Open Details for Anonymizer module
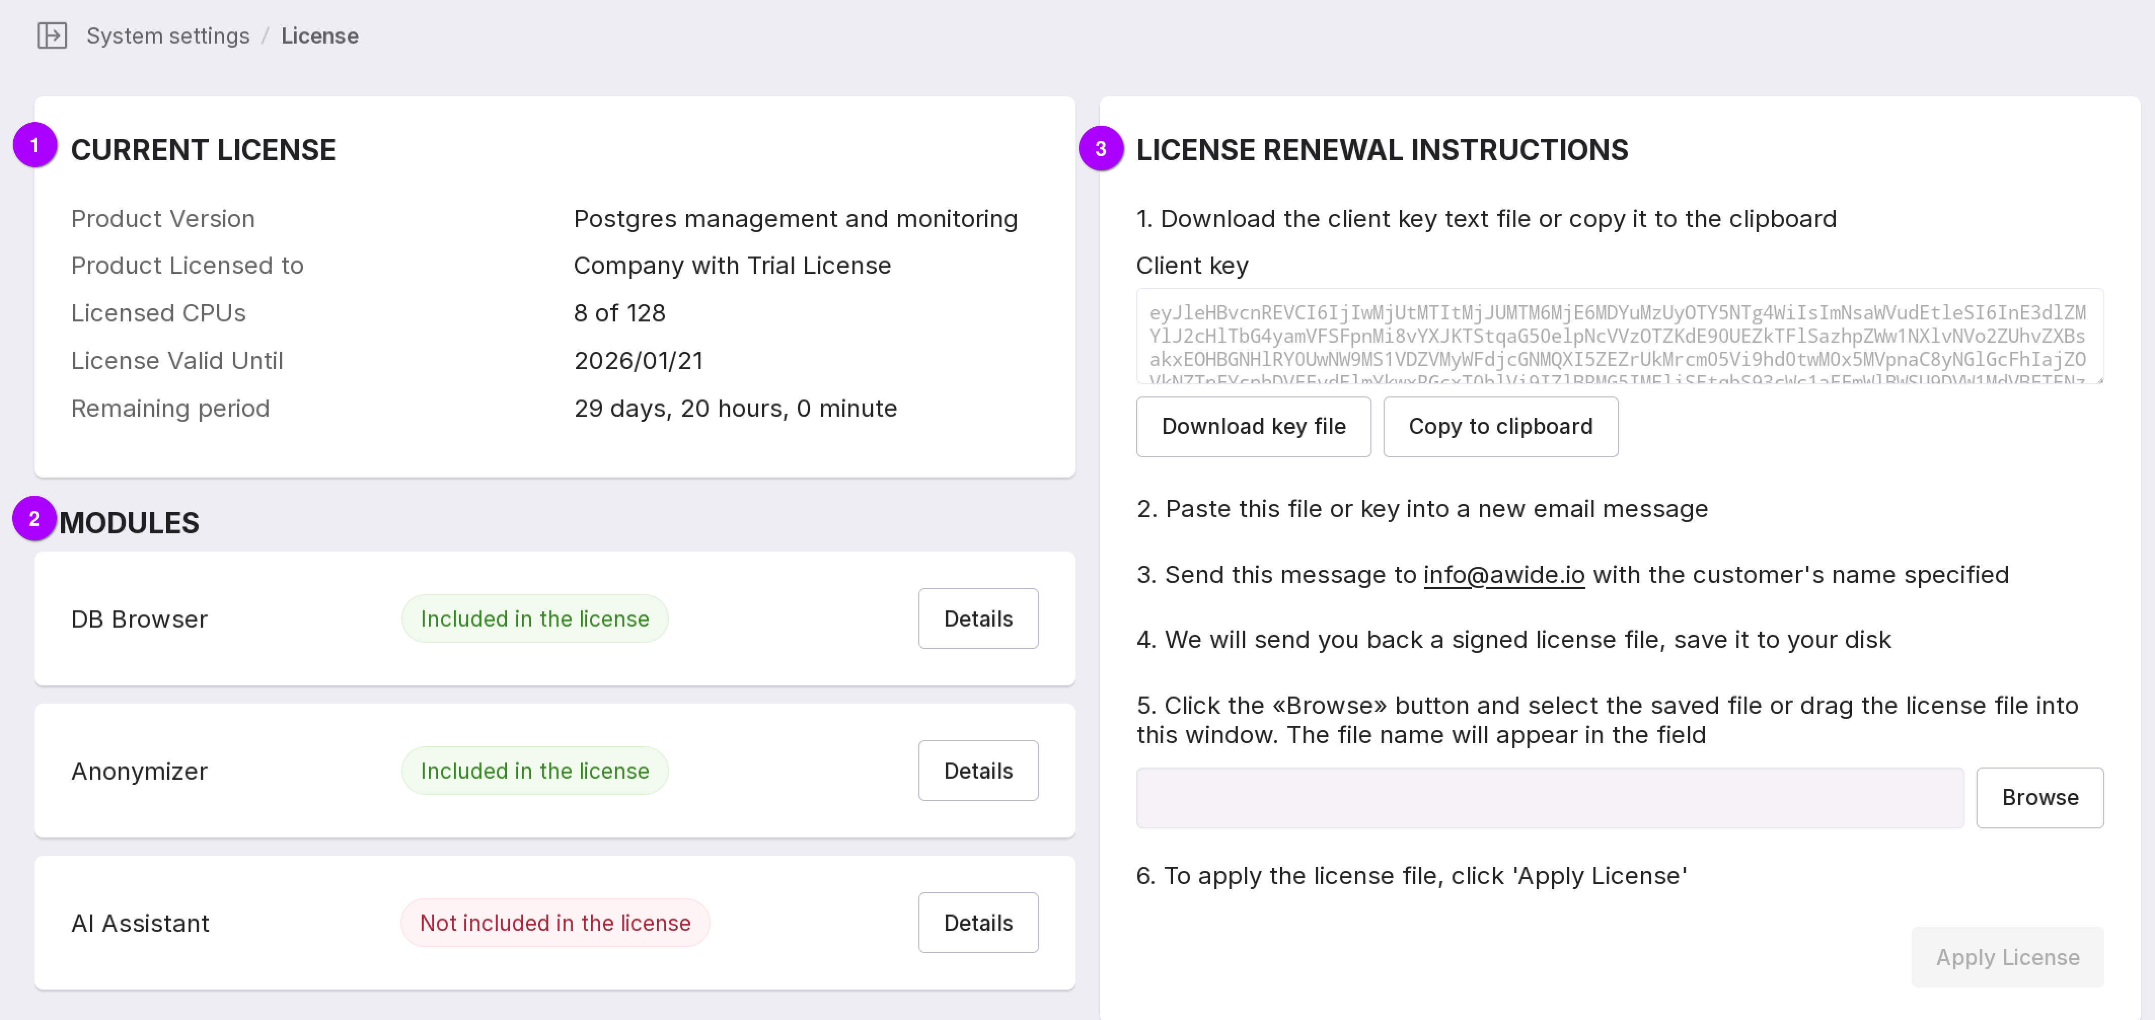Screen dimensions: 2155x1020 pyautogui.click(x=978, y=771)
